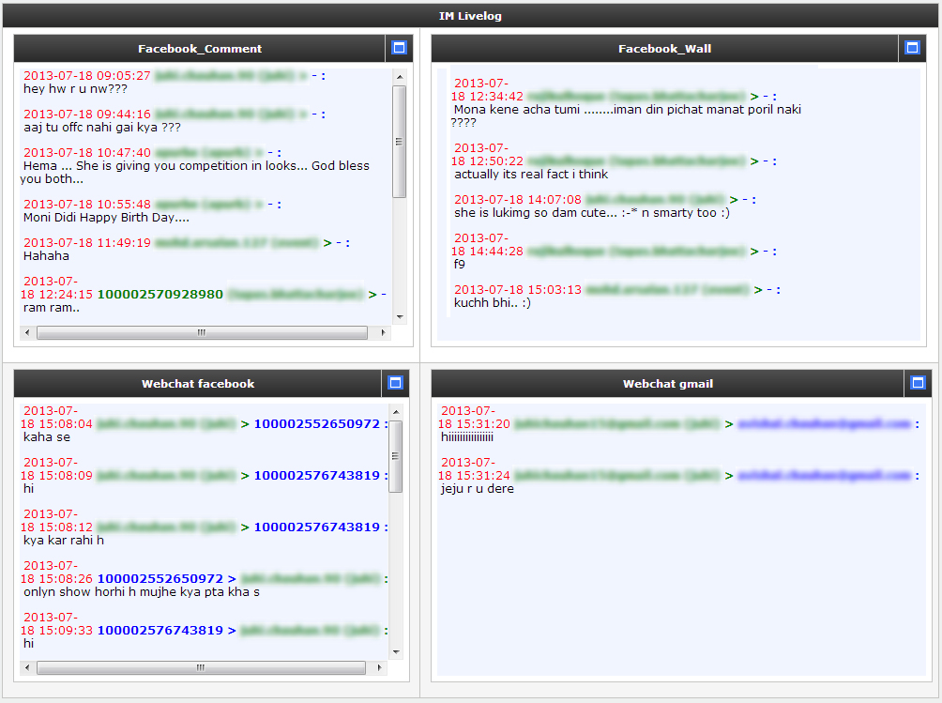This screenshot has height=703, width=942.
Task: Click the Facebook_Wall panel title
Action: (663, 49)
